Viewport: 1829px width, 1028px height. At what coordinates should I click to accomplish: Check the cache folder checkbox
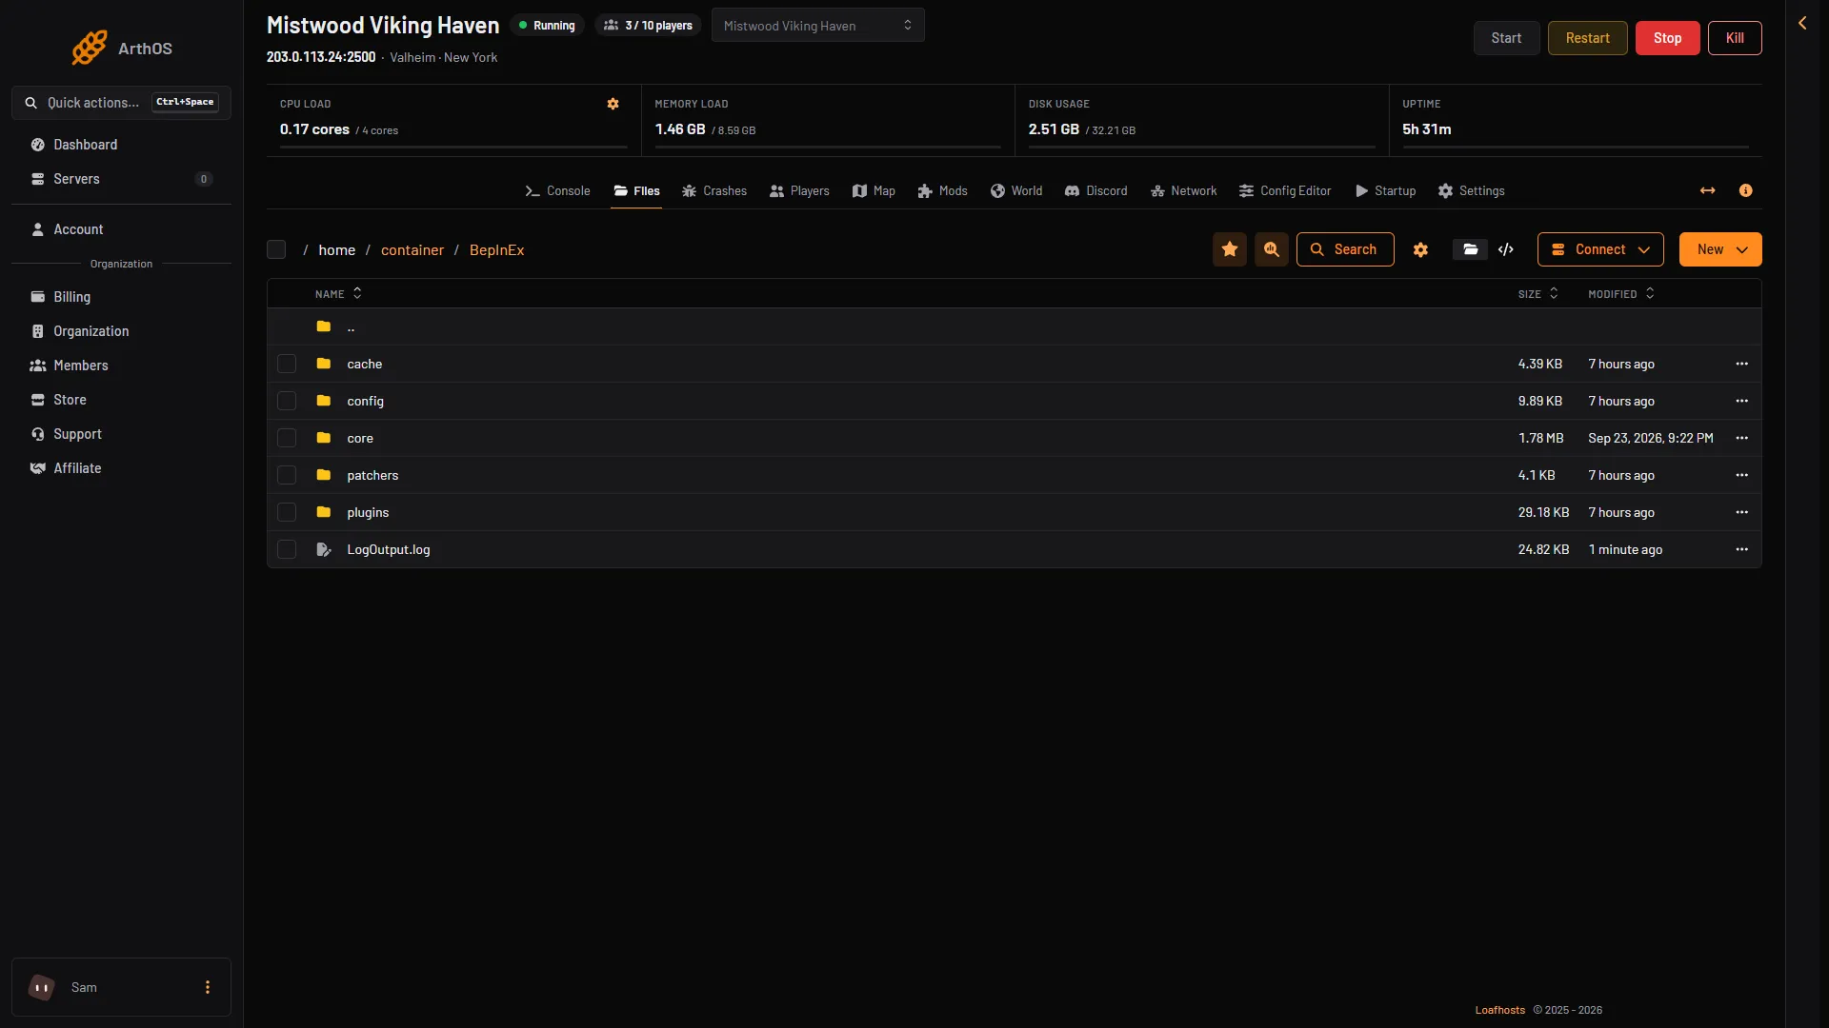(x=287, y=364)
